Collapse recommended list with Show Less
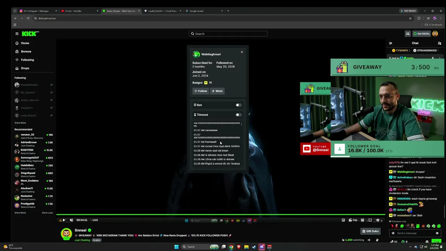The height and width of the screenshot is (251, 446). coord(47,213)
